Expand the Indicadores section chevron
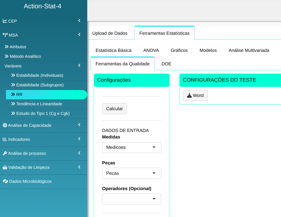The height and width of the screenshot is (217, 281). point(79,139)
